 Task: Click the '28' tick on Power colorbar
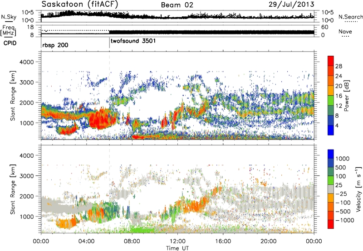pyautogui.click(x=338, y=66)
